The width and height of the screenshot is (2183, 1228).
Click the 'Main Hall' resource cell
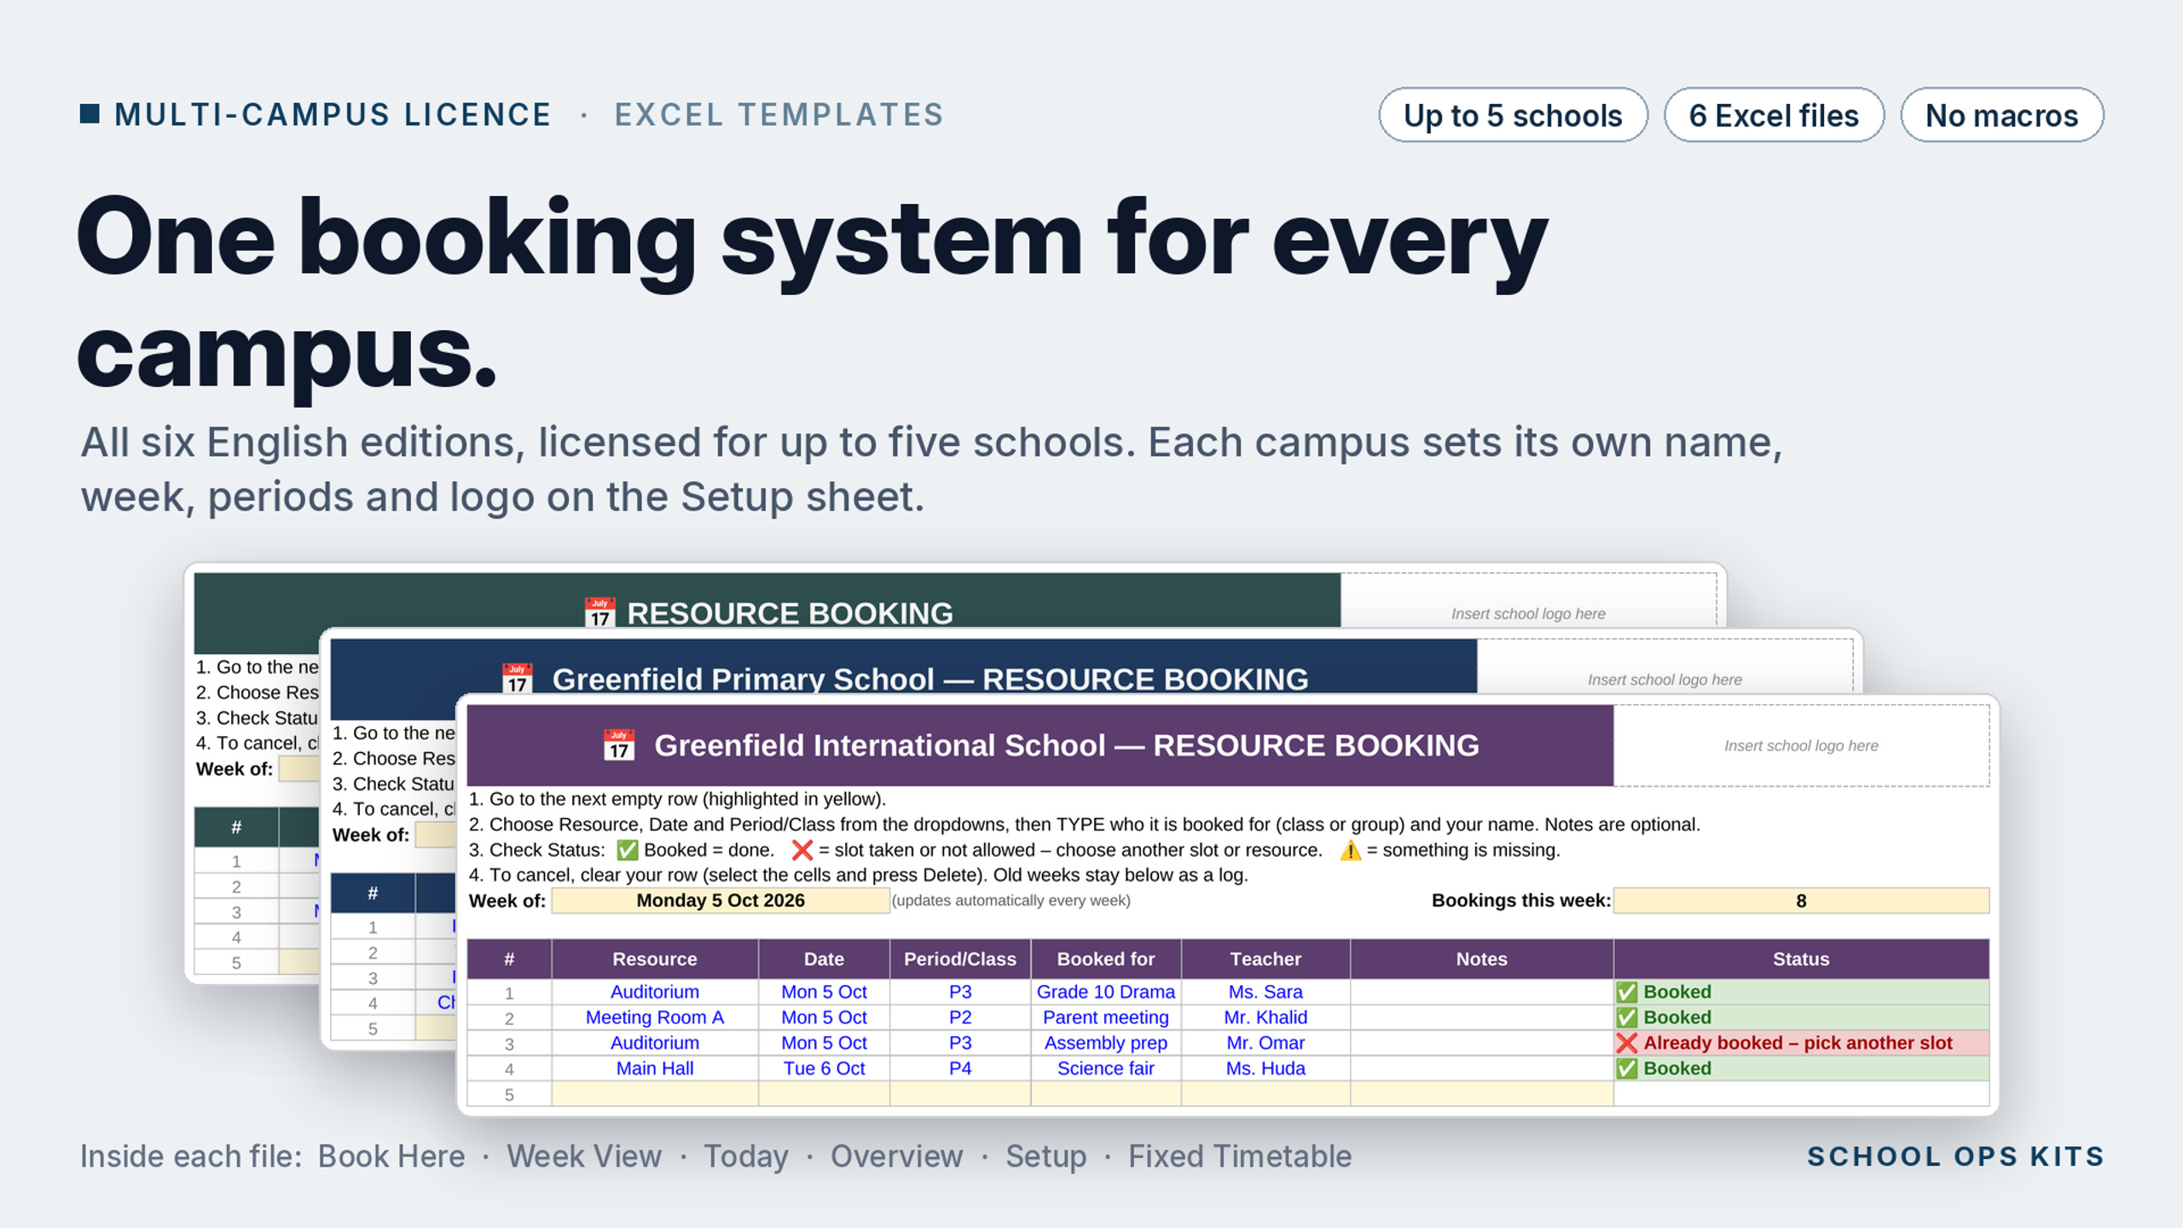(655, 1069)
